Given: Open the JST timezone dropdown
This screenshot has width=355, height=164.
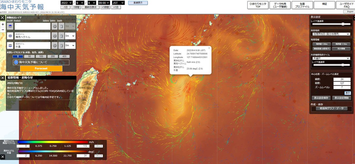Looking at the screenshot, I should (x=119, y=3).
